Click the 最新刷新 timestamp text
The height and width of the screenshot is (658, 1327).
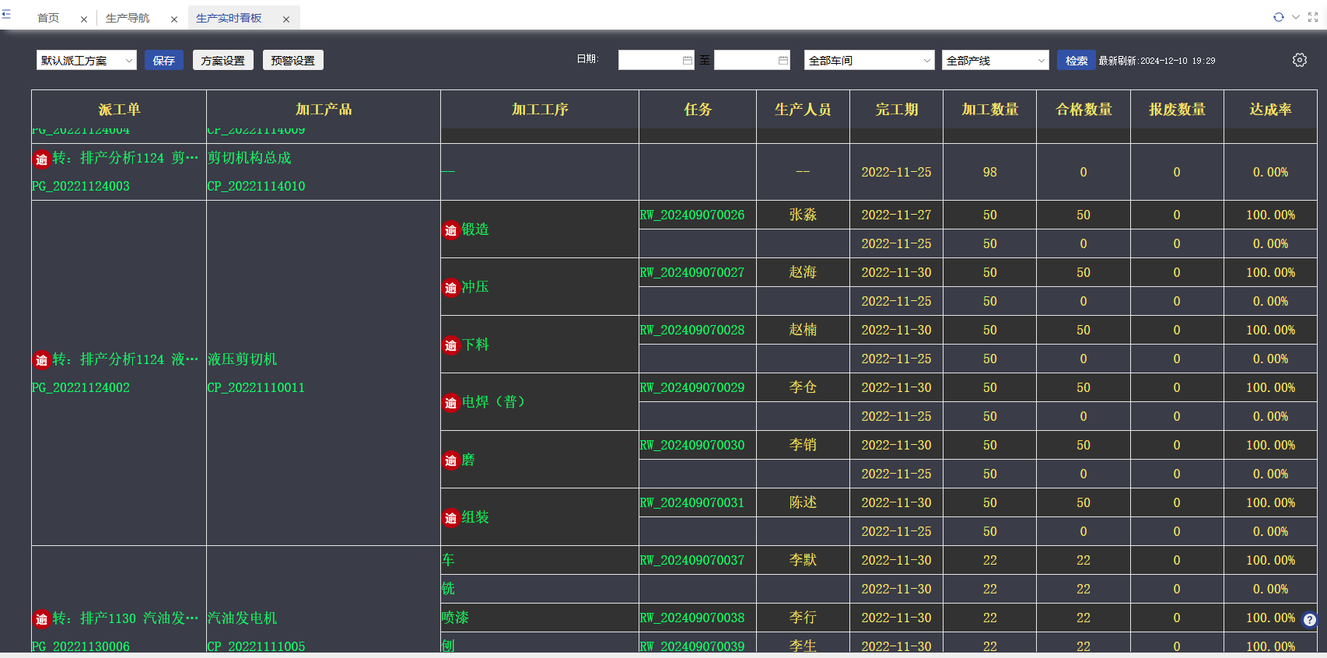click(1157, 61)
